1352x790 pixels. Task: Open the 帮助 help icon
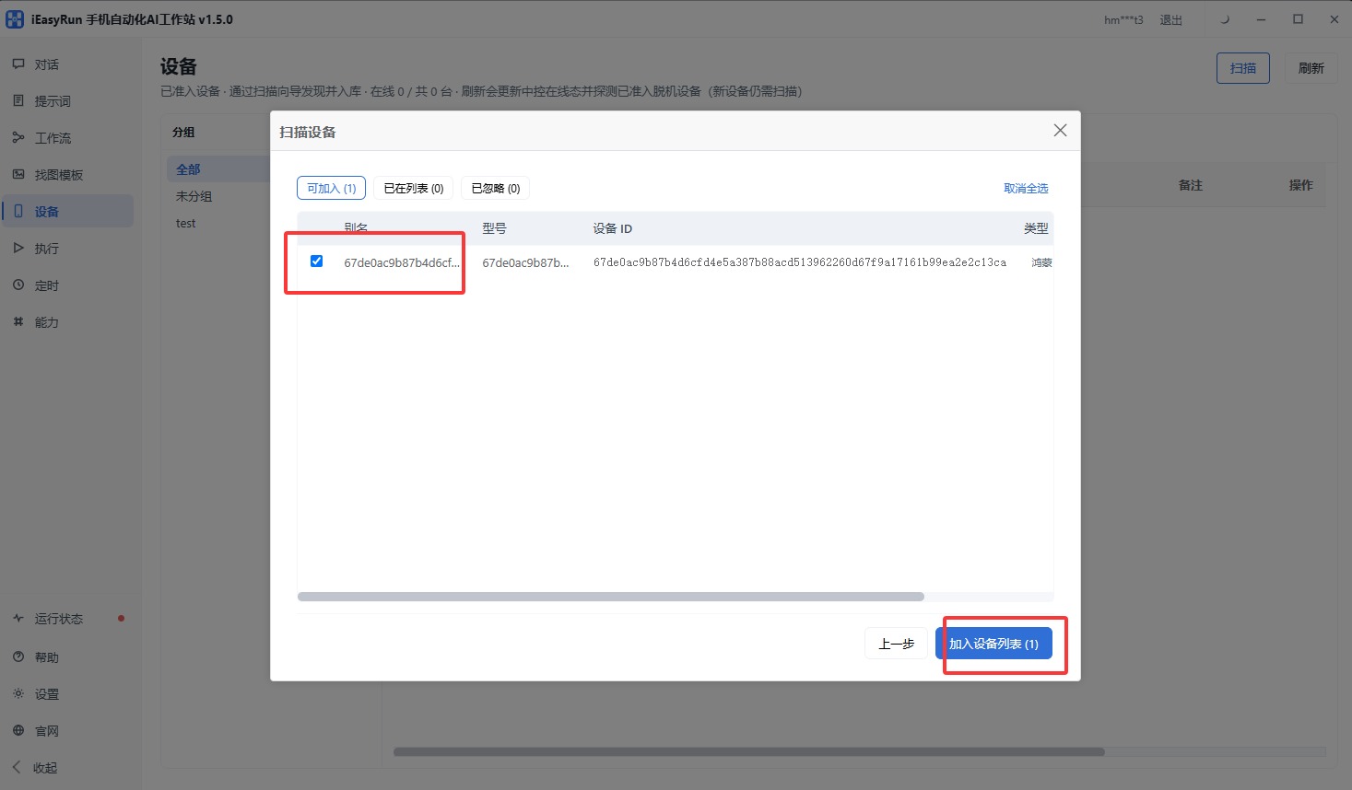18,657
